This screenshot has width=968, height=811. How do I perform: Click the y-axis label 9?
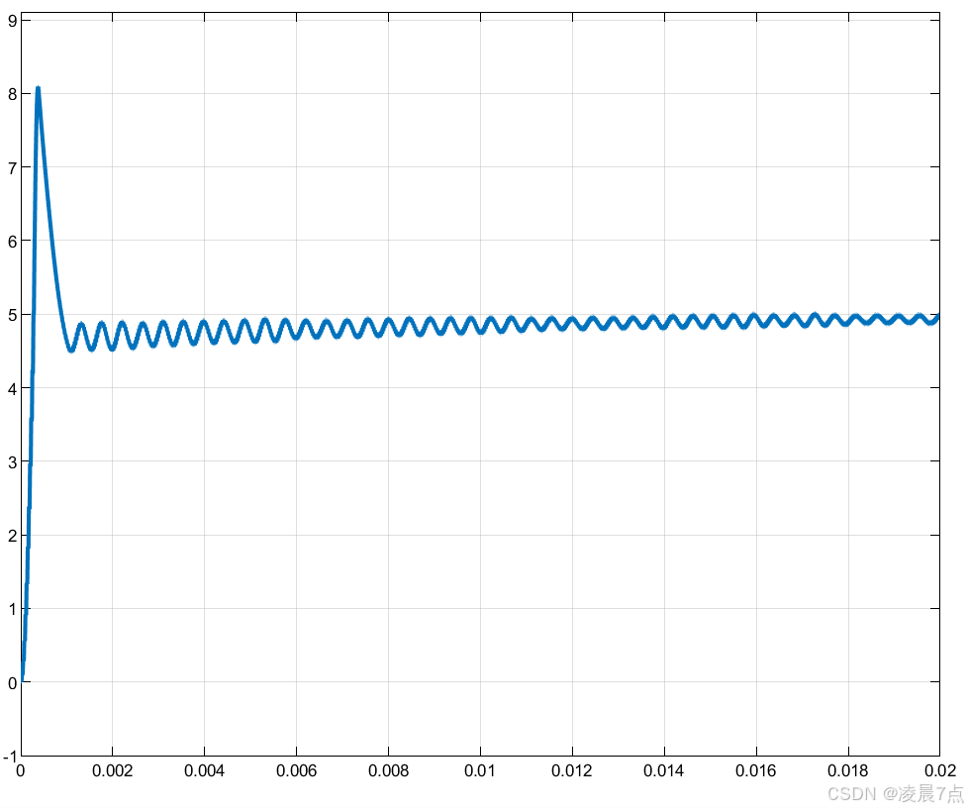pos(12,21)
